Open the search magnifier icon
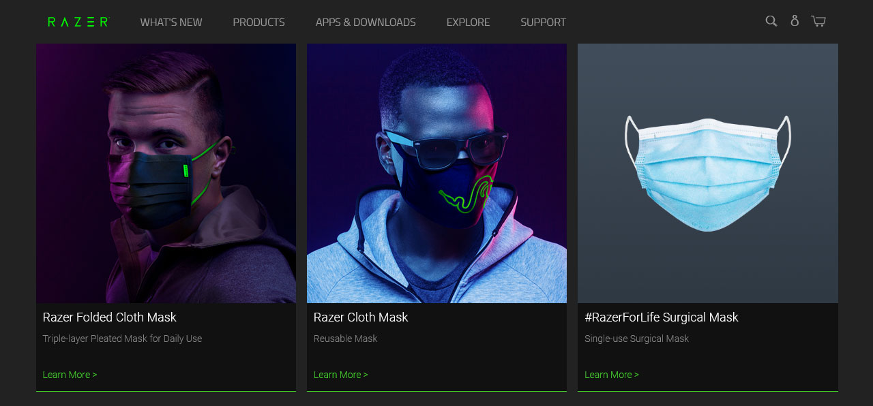873x406 pixels. tap(771, 21)
